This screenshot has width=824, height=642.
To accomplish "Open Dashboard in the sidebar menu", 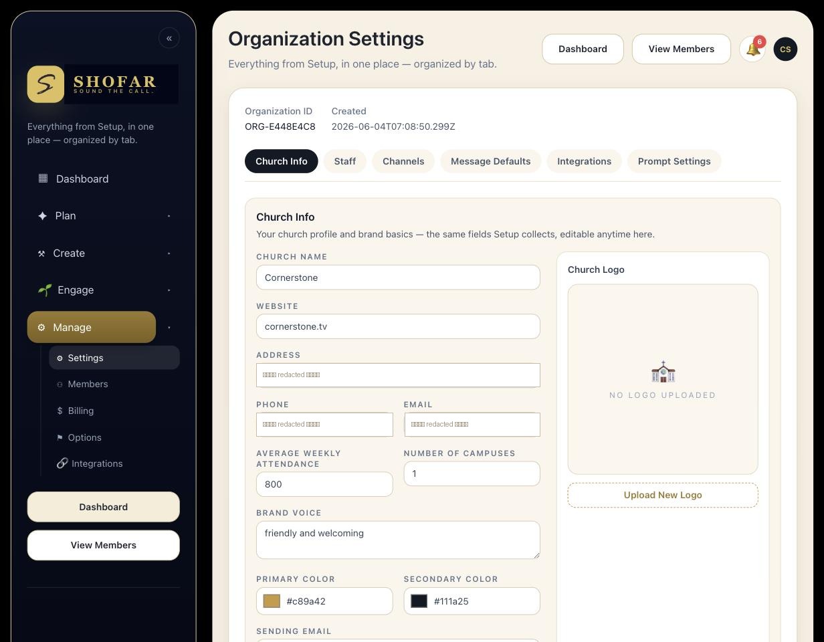I will click(92, 179).
